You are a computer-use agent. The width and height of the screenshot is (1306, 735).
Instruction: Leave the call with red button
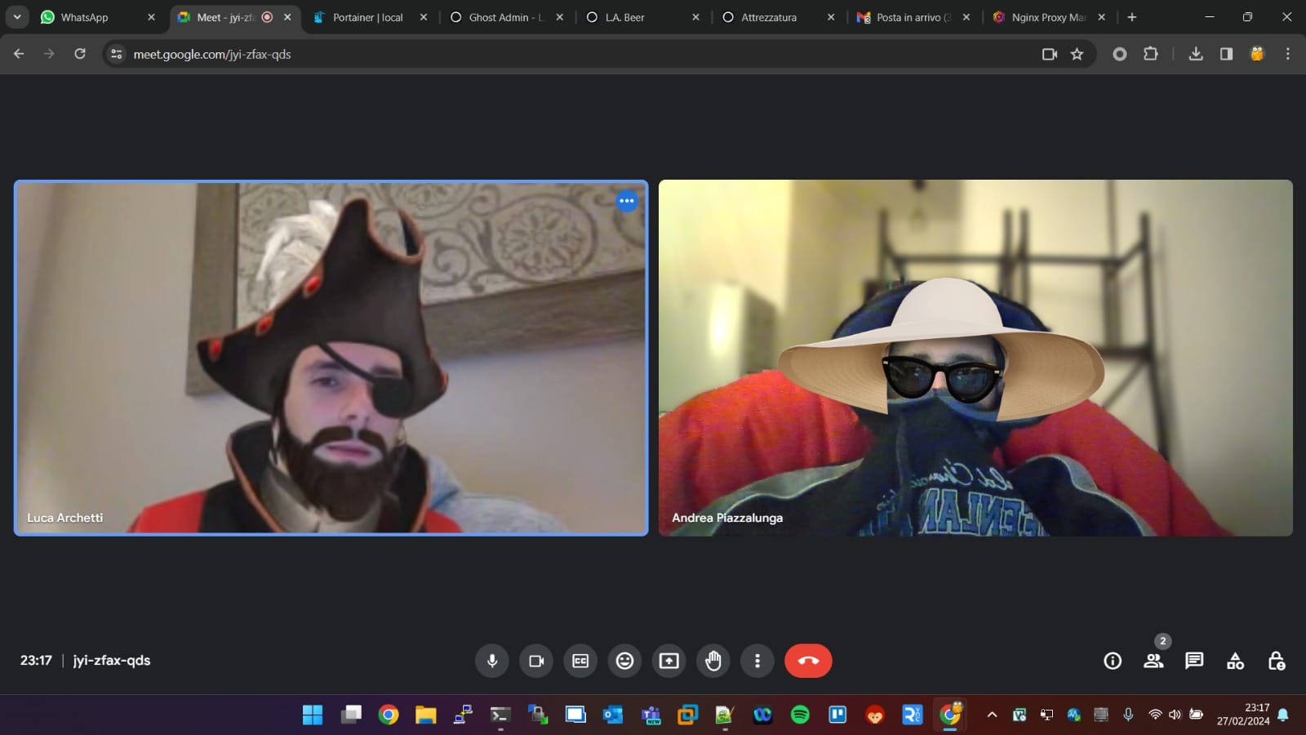808,661
